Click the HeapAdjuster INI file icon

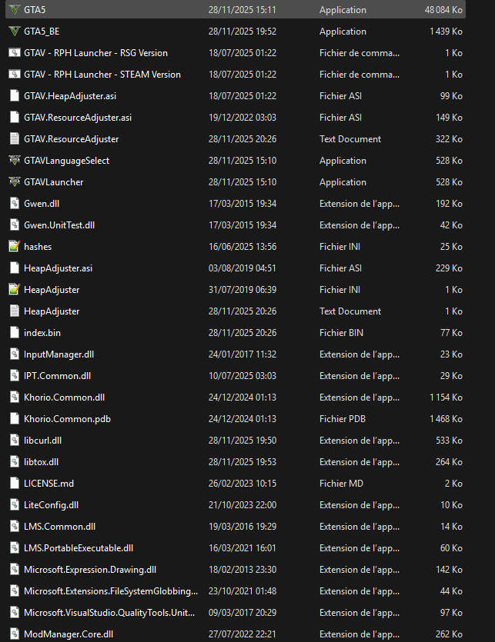pos(15,289)
